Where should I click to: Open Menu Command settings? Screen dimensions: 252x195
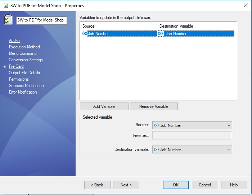pyautogui.click(x=23, y=53)
